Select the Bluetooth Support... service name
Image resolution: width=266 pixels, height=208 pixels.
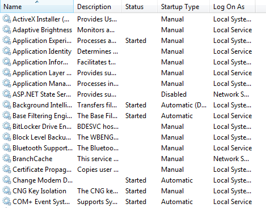coord(43,148)
